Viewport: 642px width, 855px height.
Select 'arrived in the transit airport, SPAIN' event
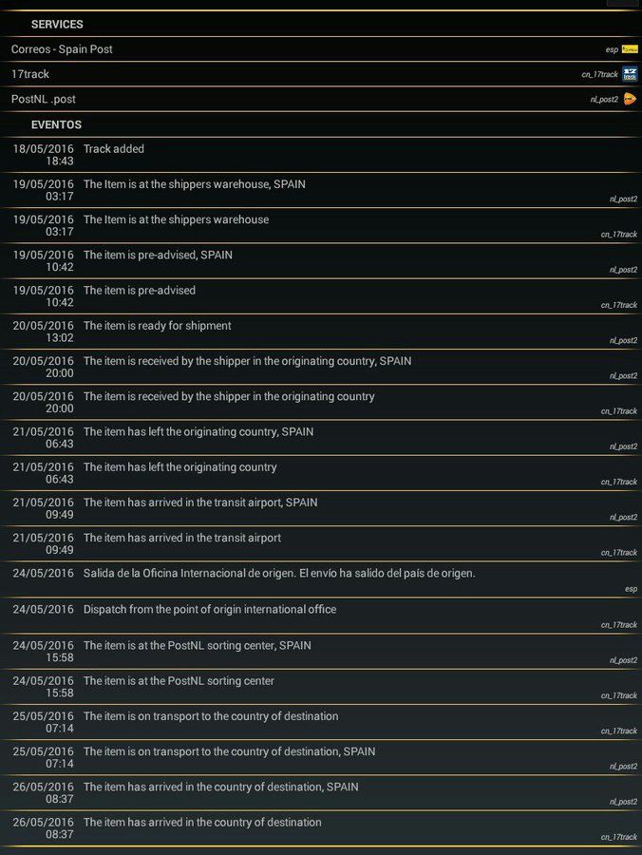pos(321,509)
